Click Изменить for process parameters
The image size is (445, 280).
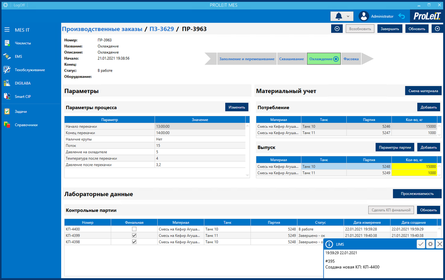click(x=237, y=107)
